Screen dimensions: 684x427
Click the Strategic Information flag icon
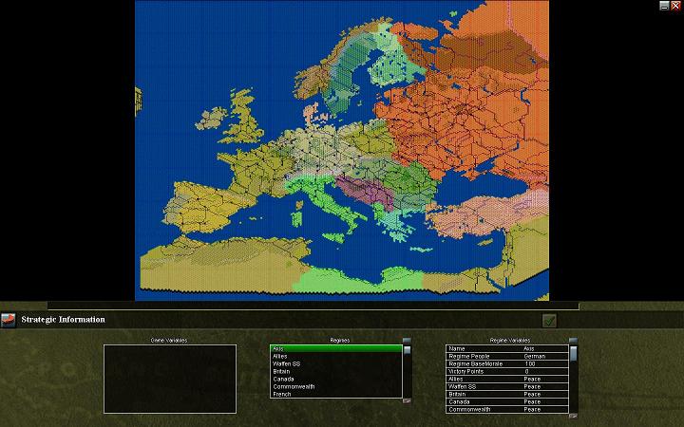click(x=9, y=320)
